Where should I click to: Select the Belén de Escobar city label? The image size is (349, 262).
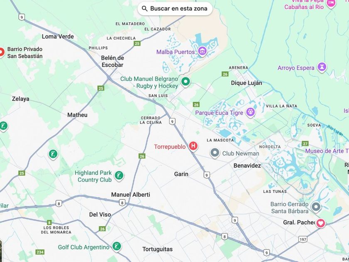pyautogui.click(x=113, y=61)
